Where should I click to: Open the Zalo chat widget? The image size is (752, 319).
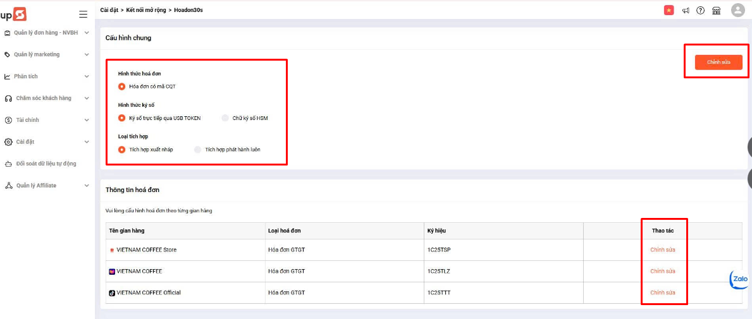click(739, 279)
